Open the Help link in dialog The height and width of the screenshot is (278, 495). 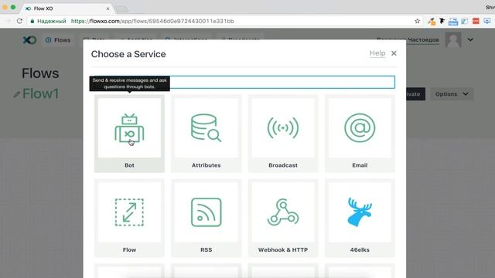click(x=377, y=53)
